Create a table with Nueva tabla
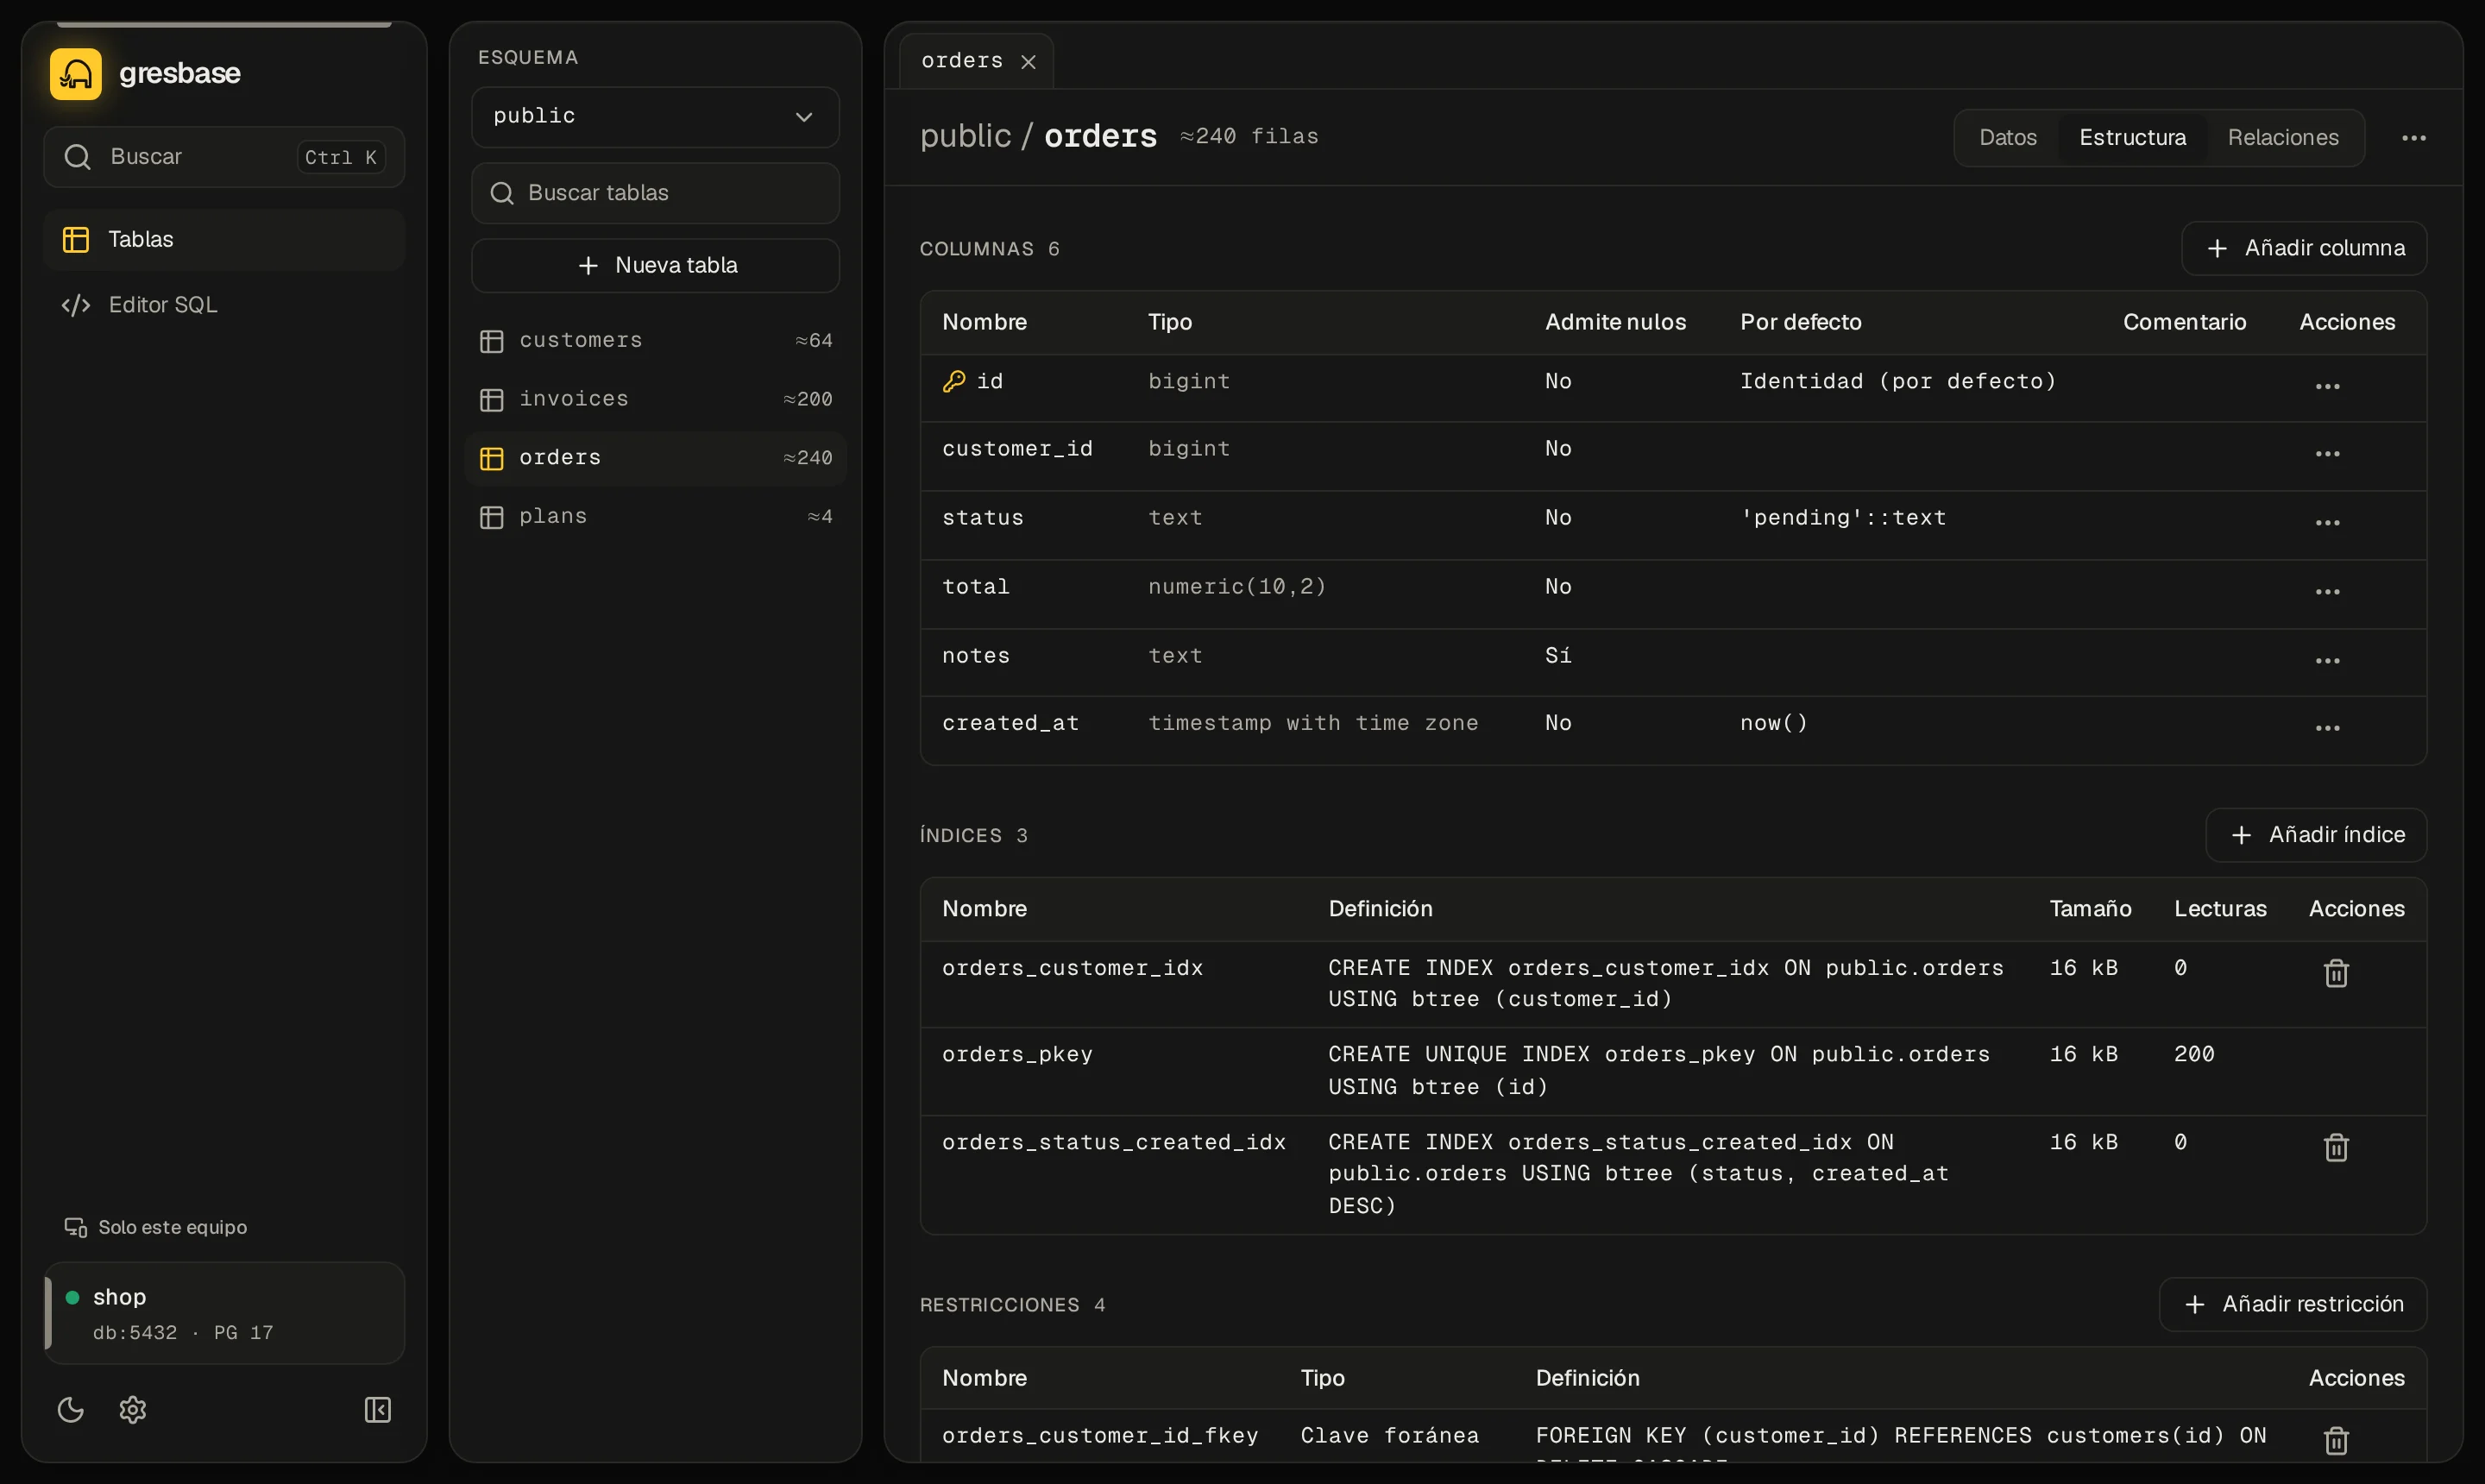2485x1484 pixels. [x=655, y=265]
